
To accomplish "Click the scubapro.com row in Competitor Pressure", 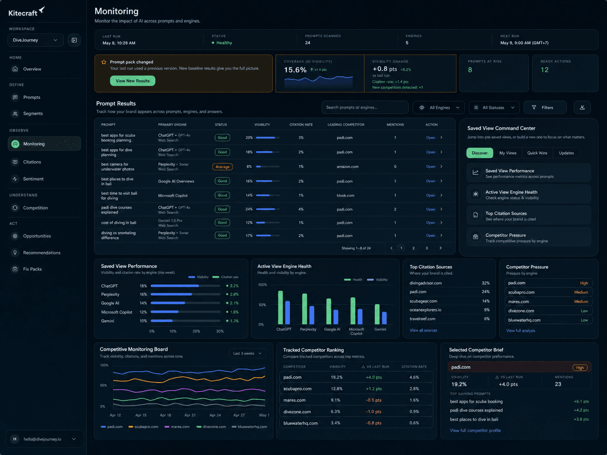I will point(548,292).
